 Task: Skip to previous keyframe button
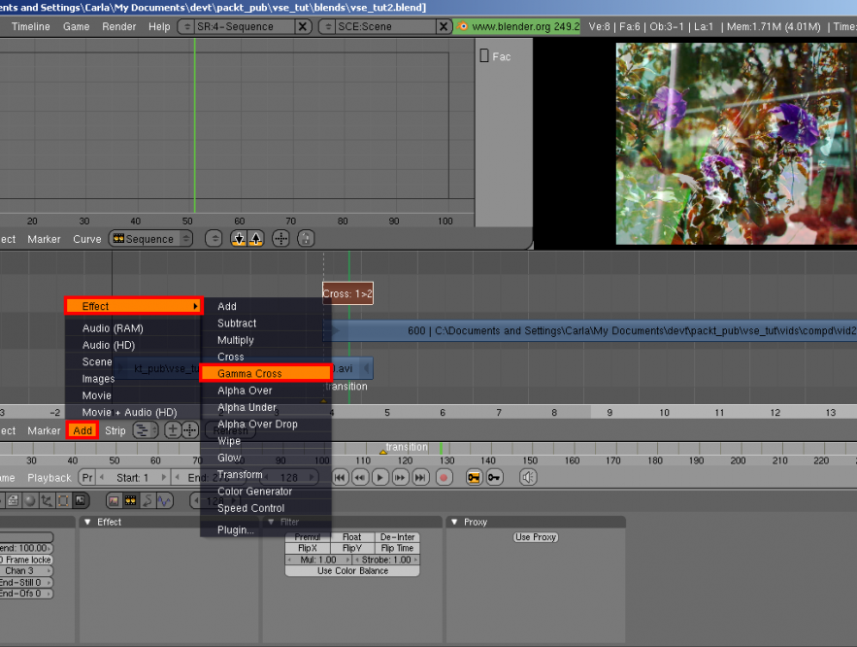click(360, 477)
